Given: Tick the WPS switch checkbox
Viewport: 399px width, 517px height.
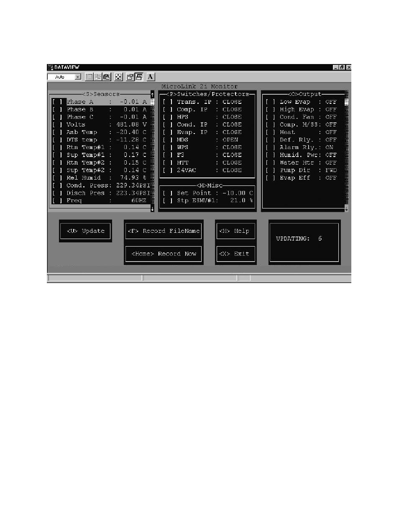Looking at the screenshot, I should coord(168,147).
